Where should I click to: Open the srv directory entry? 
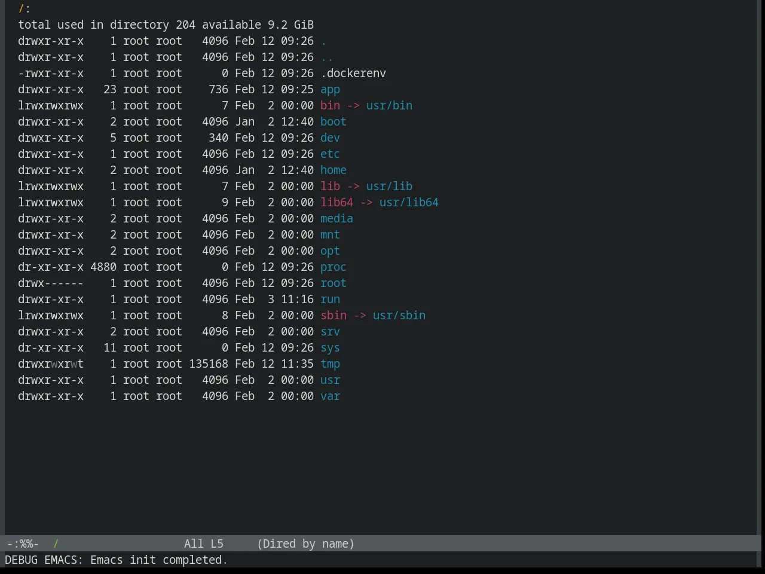[330, 332]
